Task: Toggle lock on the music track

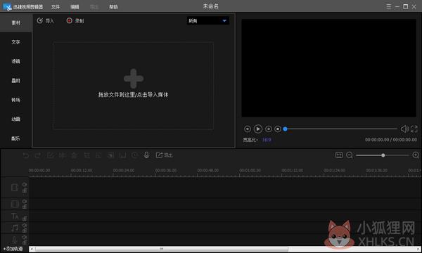Action: point(25,231)
